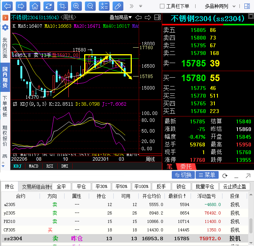Select the y2305 position row
The width and height of the screenshot is (254, 246).
[x=125, y=213]
